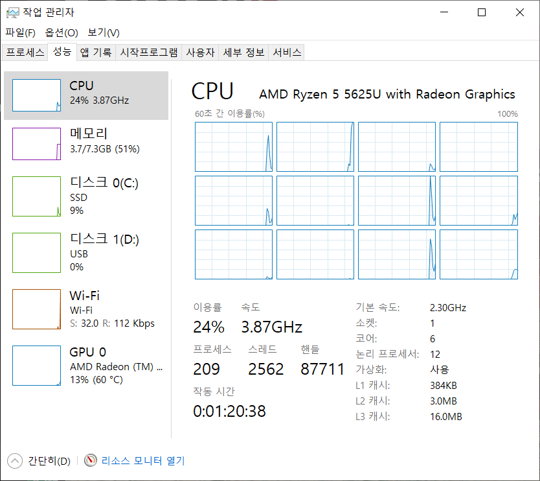Select the 디스크 1(D:) USB graph
Screen dimensions: 540x481
click(37, 253)
